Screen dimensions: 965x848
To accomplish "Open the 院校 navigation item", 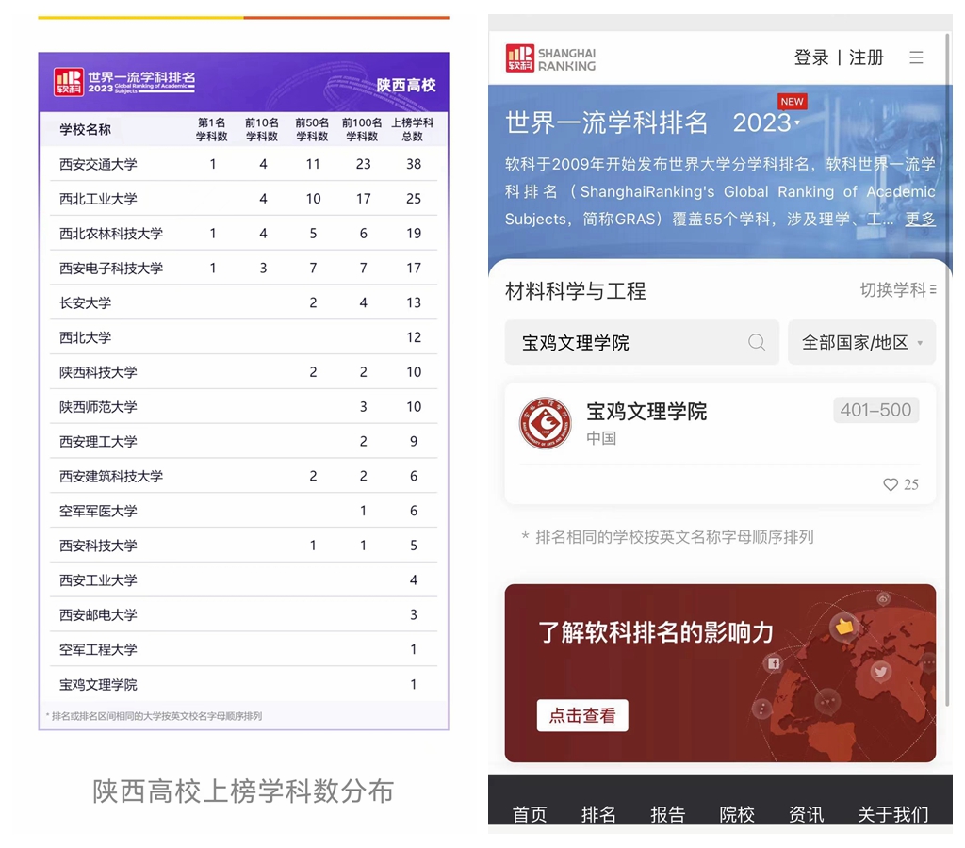I will (x=737, y=814).
